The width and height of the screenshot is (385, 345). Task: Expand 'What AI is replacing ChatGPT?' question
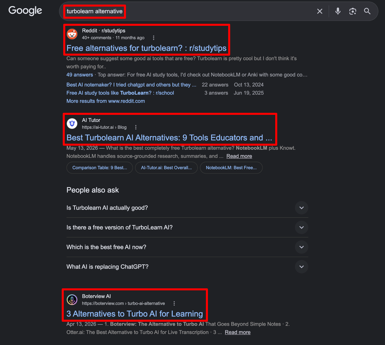187,267
